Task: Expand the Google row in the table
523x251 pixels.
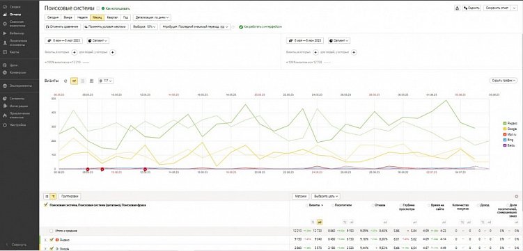Action: [x=46, y=248]
